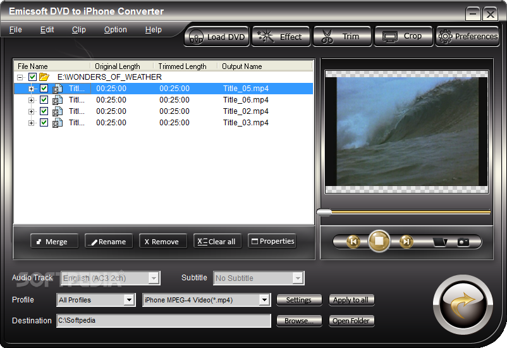Click the video preview image

click(406, 132)
